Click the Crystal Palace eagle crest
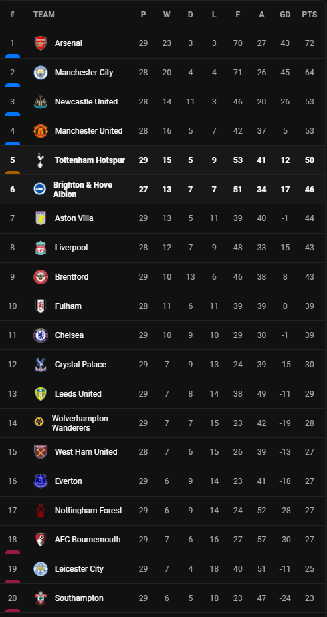The image size is (327, 617). point(41,365)
